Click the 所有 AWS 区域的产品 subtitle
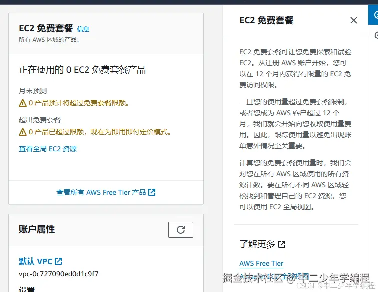Viewport: 378px width, 292px height. [x=49, y=40]
